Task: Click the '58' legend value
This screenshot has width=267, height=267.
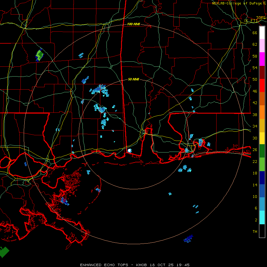Action: (255, 56)
